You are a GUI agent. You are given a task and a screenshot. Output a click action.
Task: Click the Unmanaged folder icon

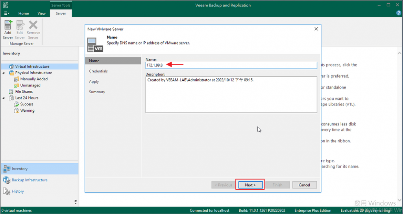[17, 85]
